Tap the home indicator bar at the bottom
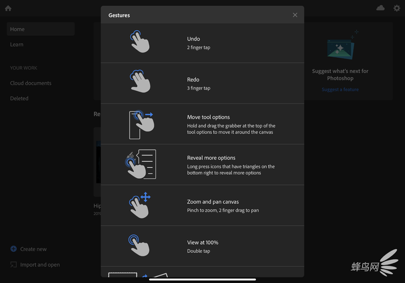This screenshot has width=405, height=283. click(203, 280)
